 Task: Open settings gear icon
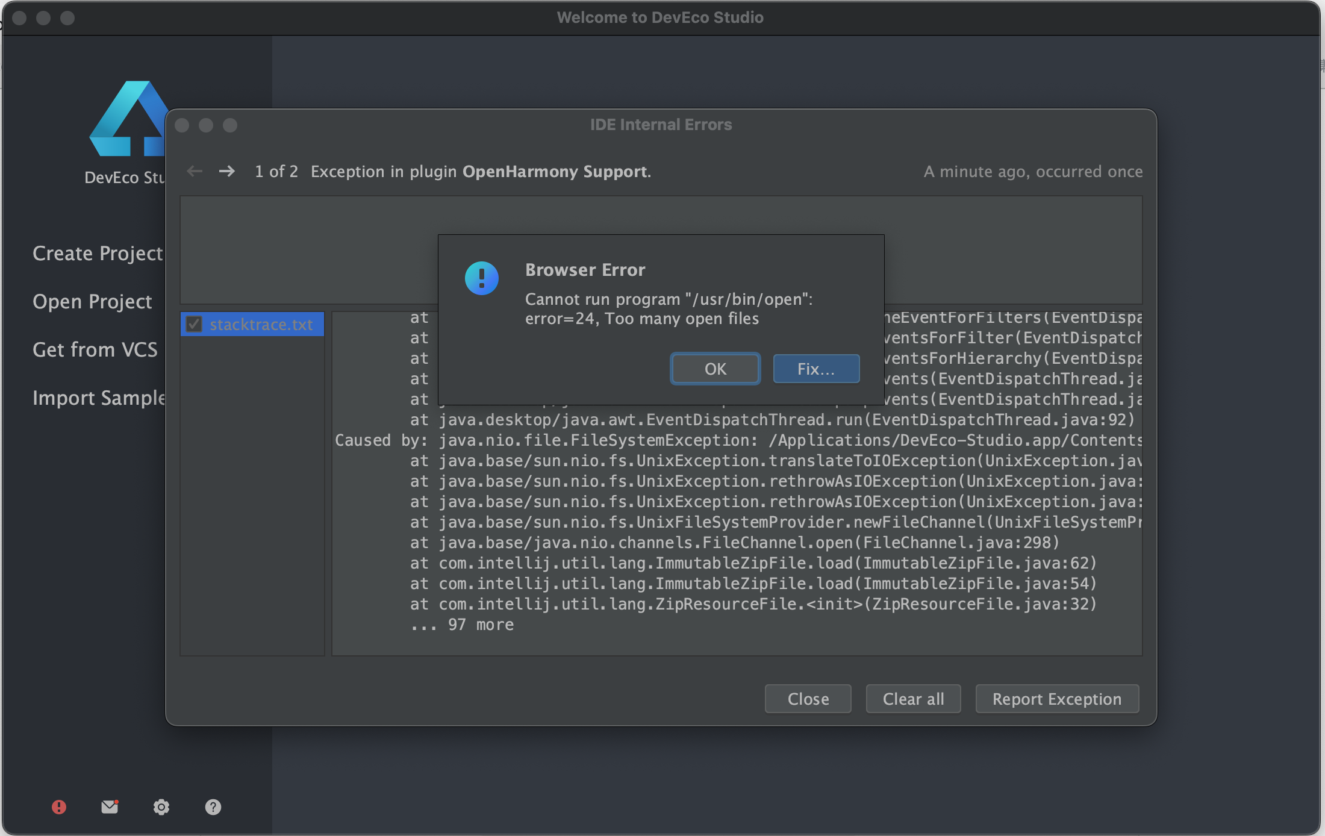tap(161, 806)
